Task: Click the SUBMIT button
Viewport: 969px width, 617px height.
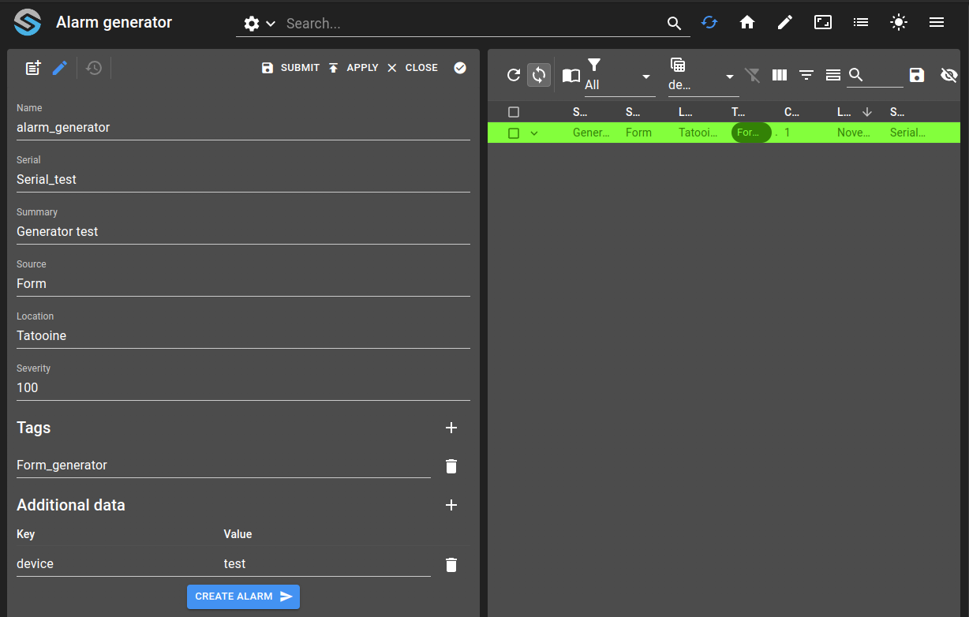Action: pos(290,68)
